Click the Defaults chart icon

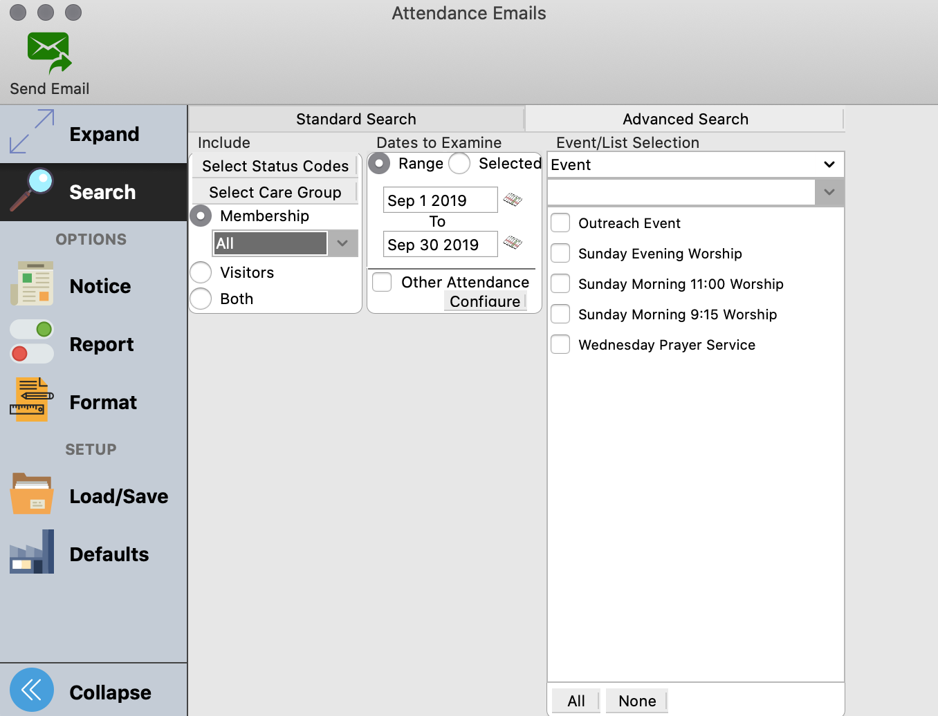32,552
